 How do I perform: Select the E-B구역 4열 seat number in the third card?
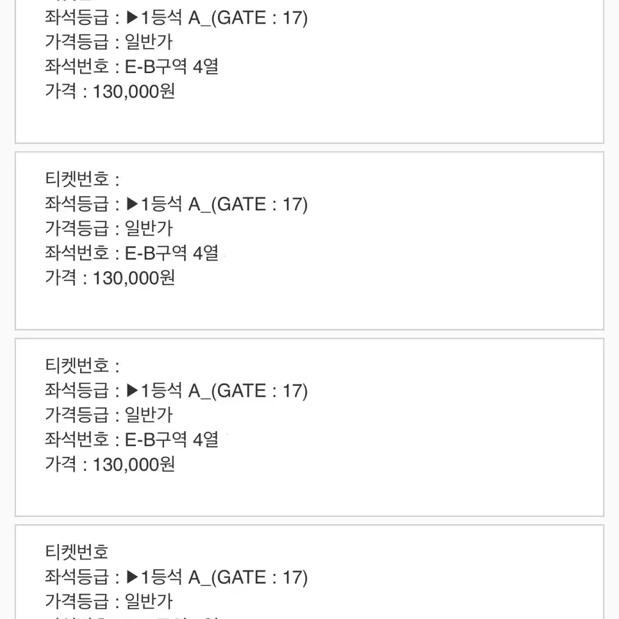click(172, 440)
